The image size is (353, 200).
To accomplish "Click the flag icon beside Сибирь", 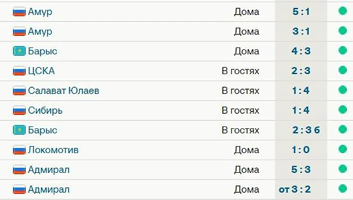I will click(x=19, y=110).
